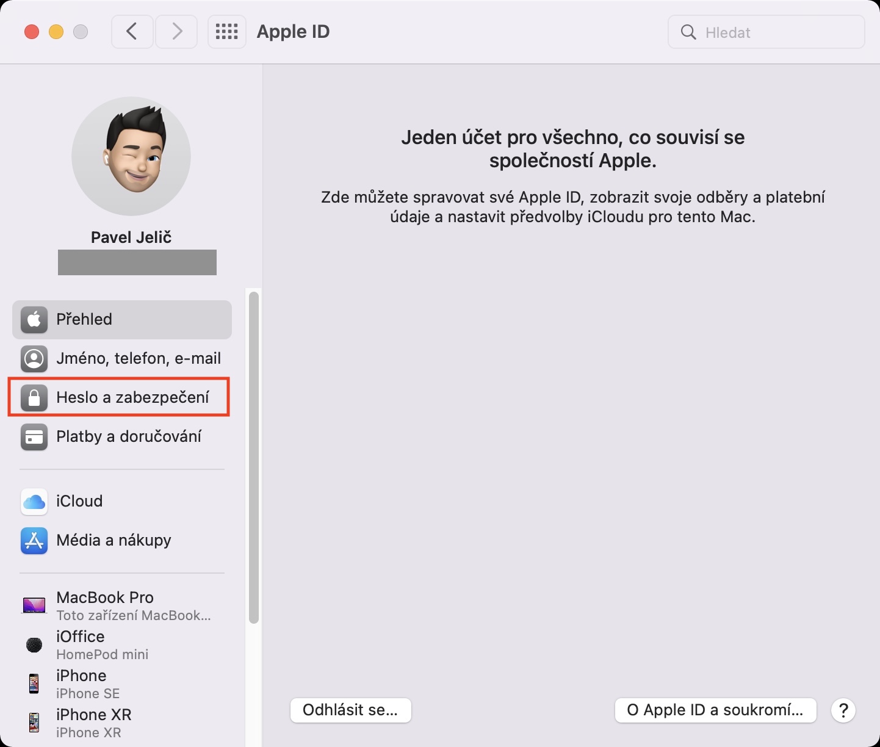The image size is (880, 747).
Task: Select the device named iPhone XR
Action: (x=122, y=723)
